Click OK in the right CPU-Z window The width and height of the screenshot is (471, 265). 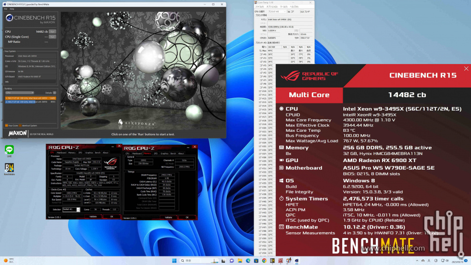(x=187, y=217)
